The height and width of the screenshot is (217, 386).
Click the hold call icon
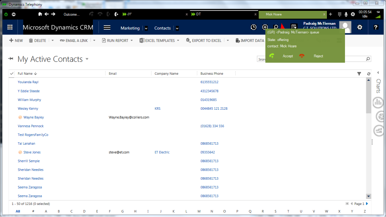[x=108, y=14]
